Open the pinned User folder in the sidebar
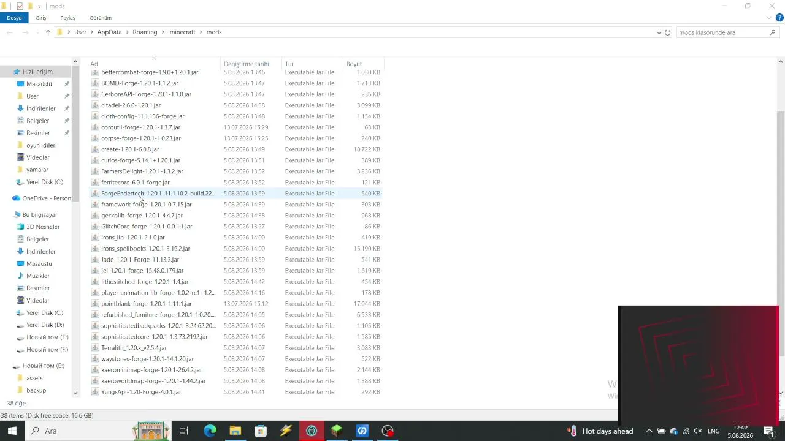The image size is (785, 441). 33,96
